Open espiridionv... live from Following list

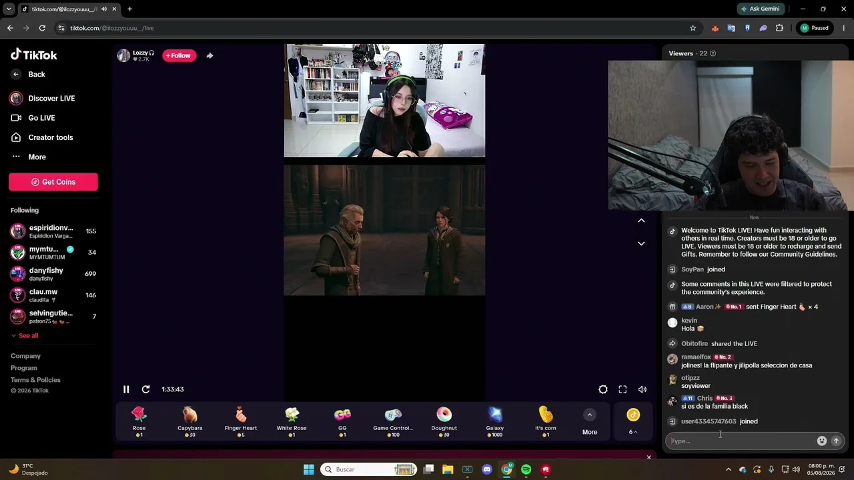coord(53,231)
